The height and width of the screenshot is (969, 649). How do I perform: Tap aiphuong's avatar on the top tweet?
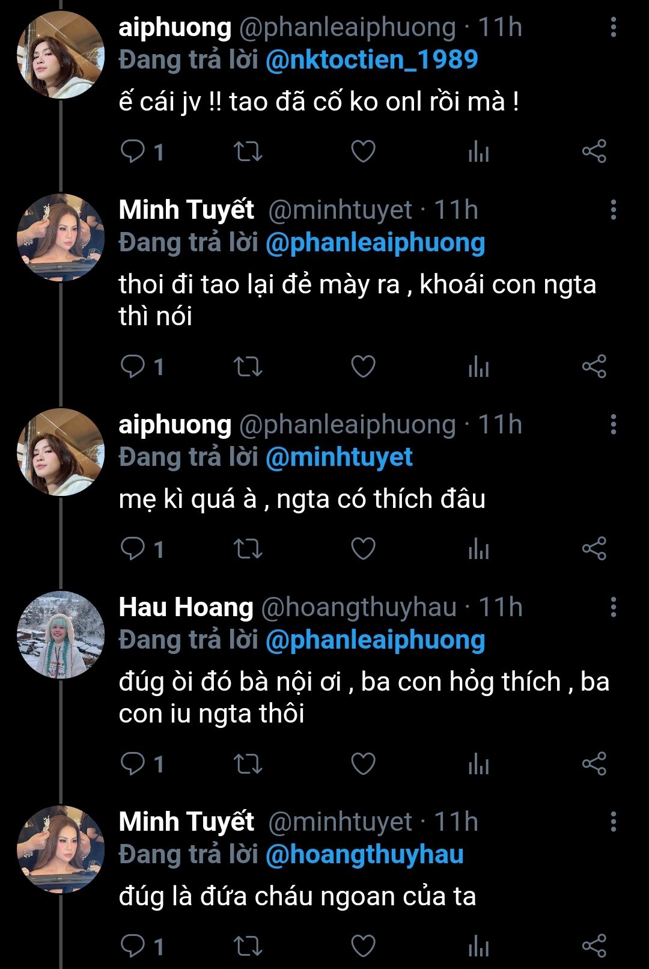point(61,55)
